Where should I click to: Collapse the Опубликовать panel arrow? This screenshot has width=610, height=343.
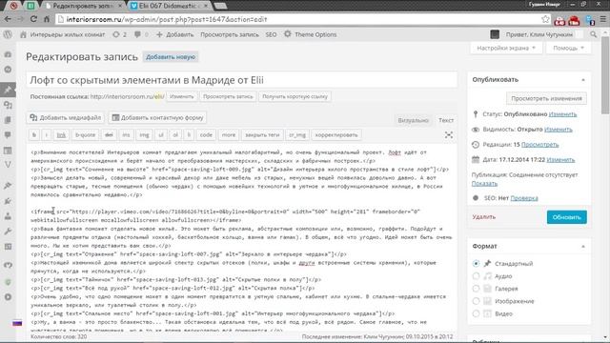point(583,80)
